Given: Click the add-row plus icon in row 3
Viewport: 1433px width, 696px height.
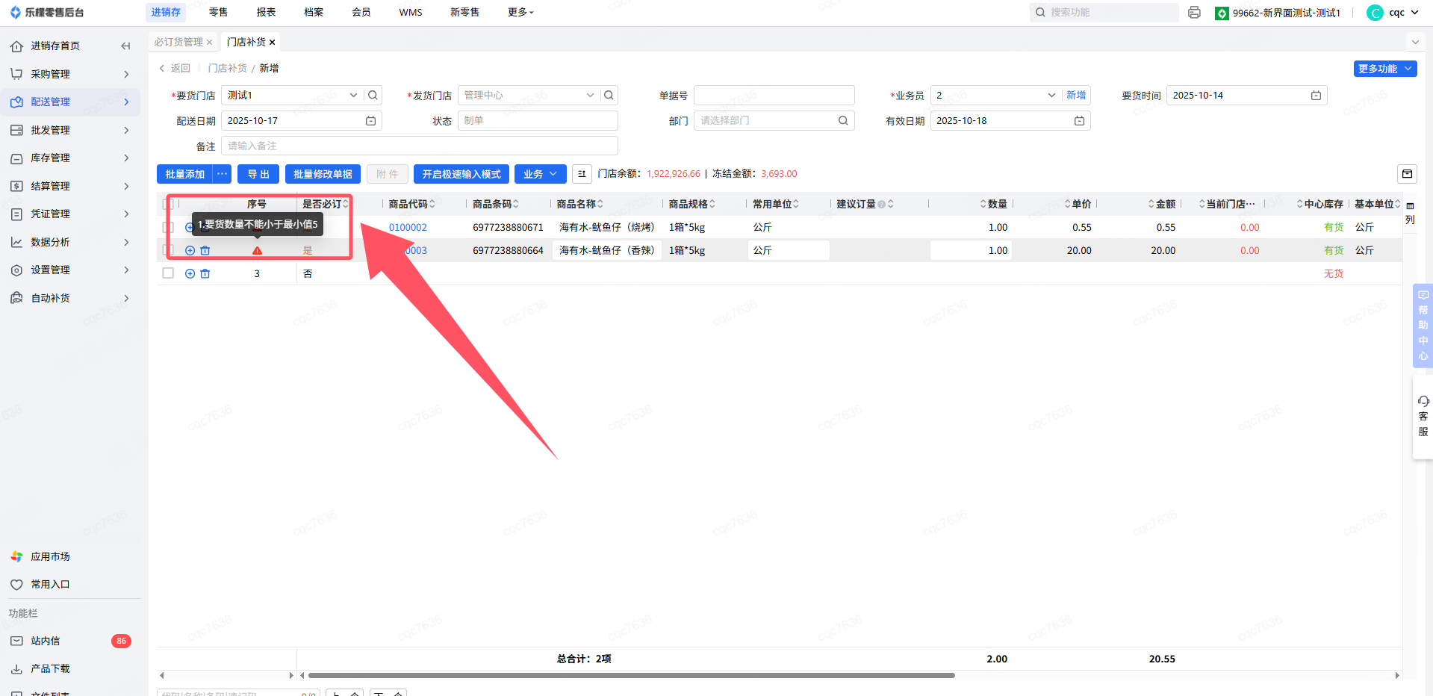Looking at the screenshot, I should point(190,274).
